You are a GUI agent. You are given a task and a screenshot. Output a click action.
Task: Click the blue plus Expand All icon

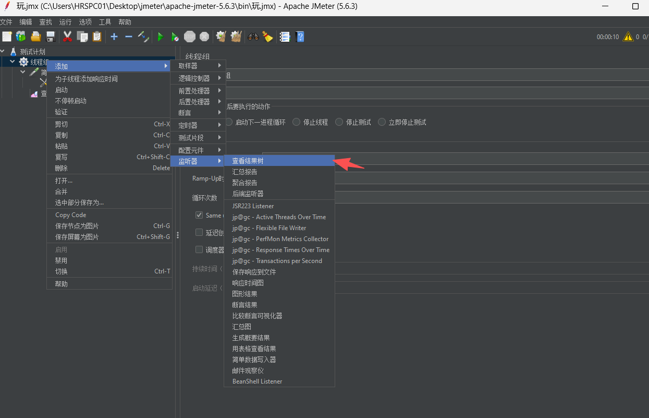tap(114, 37)
